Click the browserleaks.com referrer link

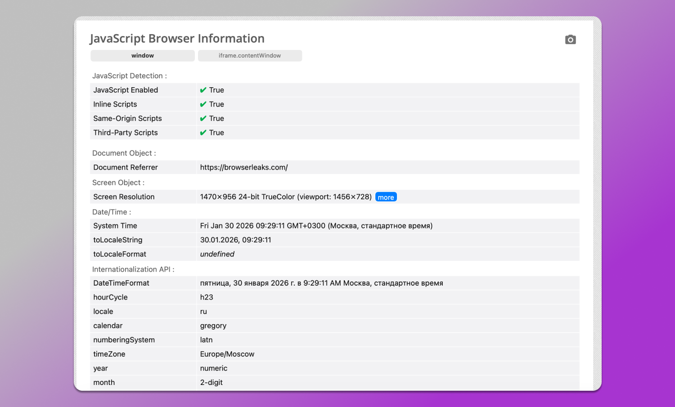[x=243, y=167]
